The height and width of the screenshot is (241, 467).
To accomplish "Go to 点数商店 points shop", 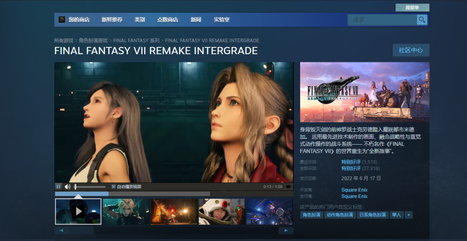I will (x=168, y=20).
